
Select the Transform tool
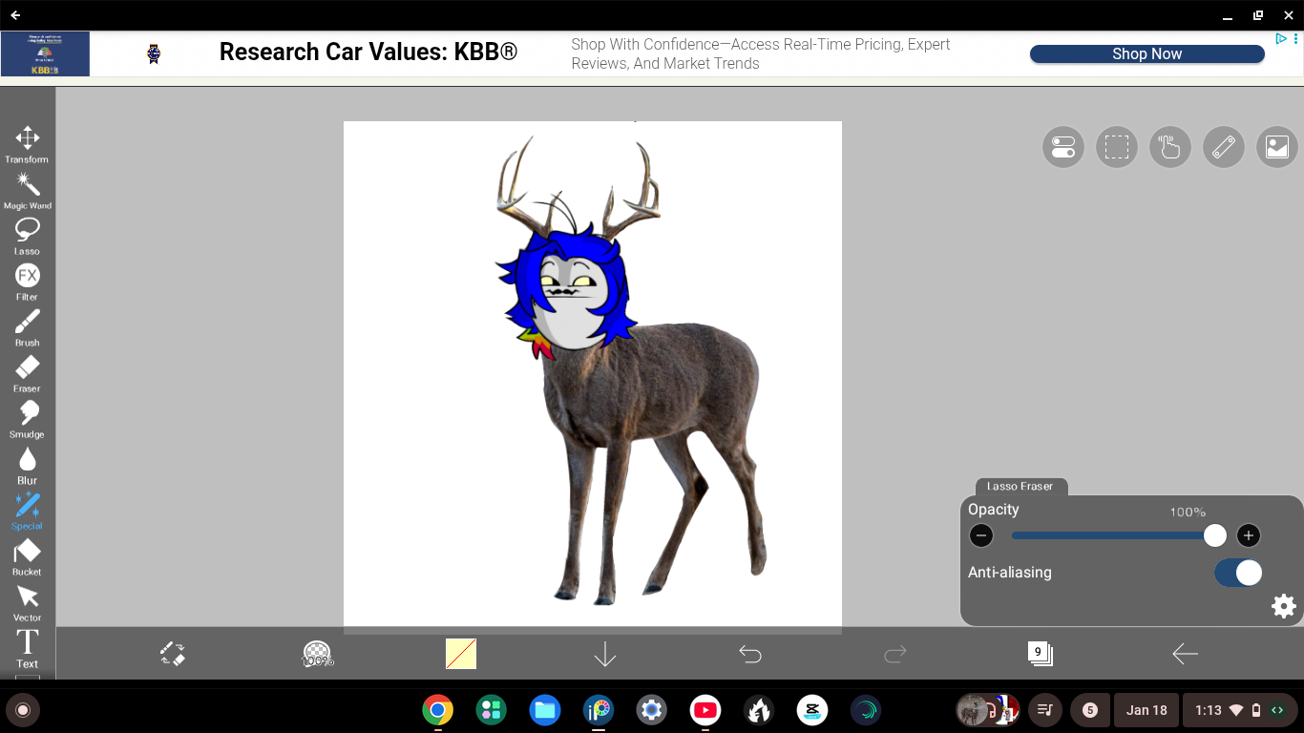[x=27, y=143]
